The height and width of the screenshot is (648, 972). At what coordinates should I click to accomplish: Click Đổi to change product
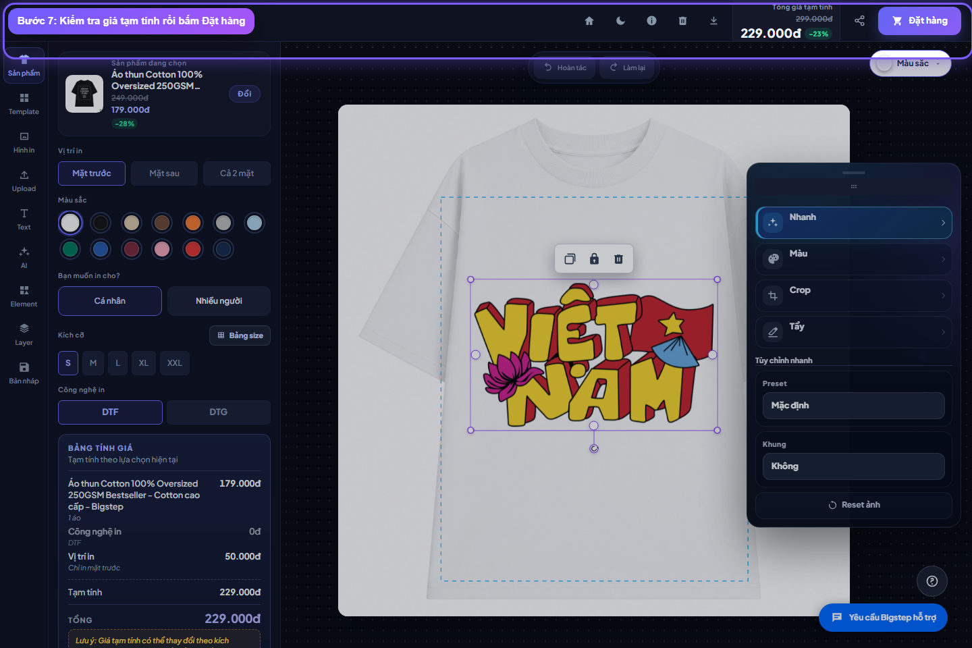point(244,94)
